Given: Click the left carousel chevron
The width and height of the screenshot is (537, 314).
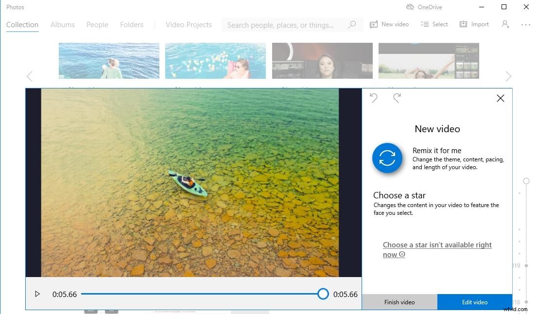Looking at the screenshot, I should pos(29,76).
